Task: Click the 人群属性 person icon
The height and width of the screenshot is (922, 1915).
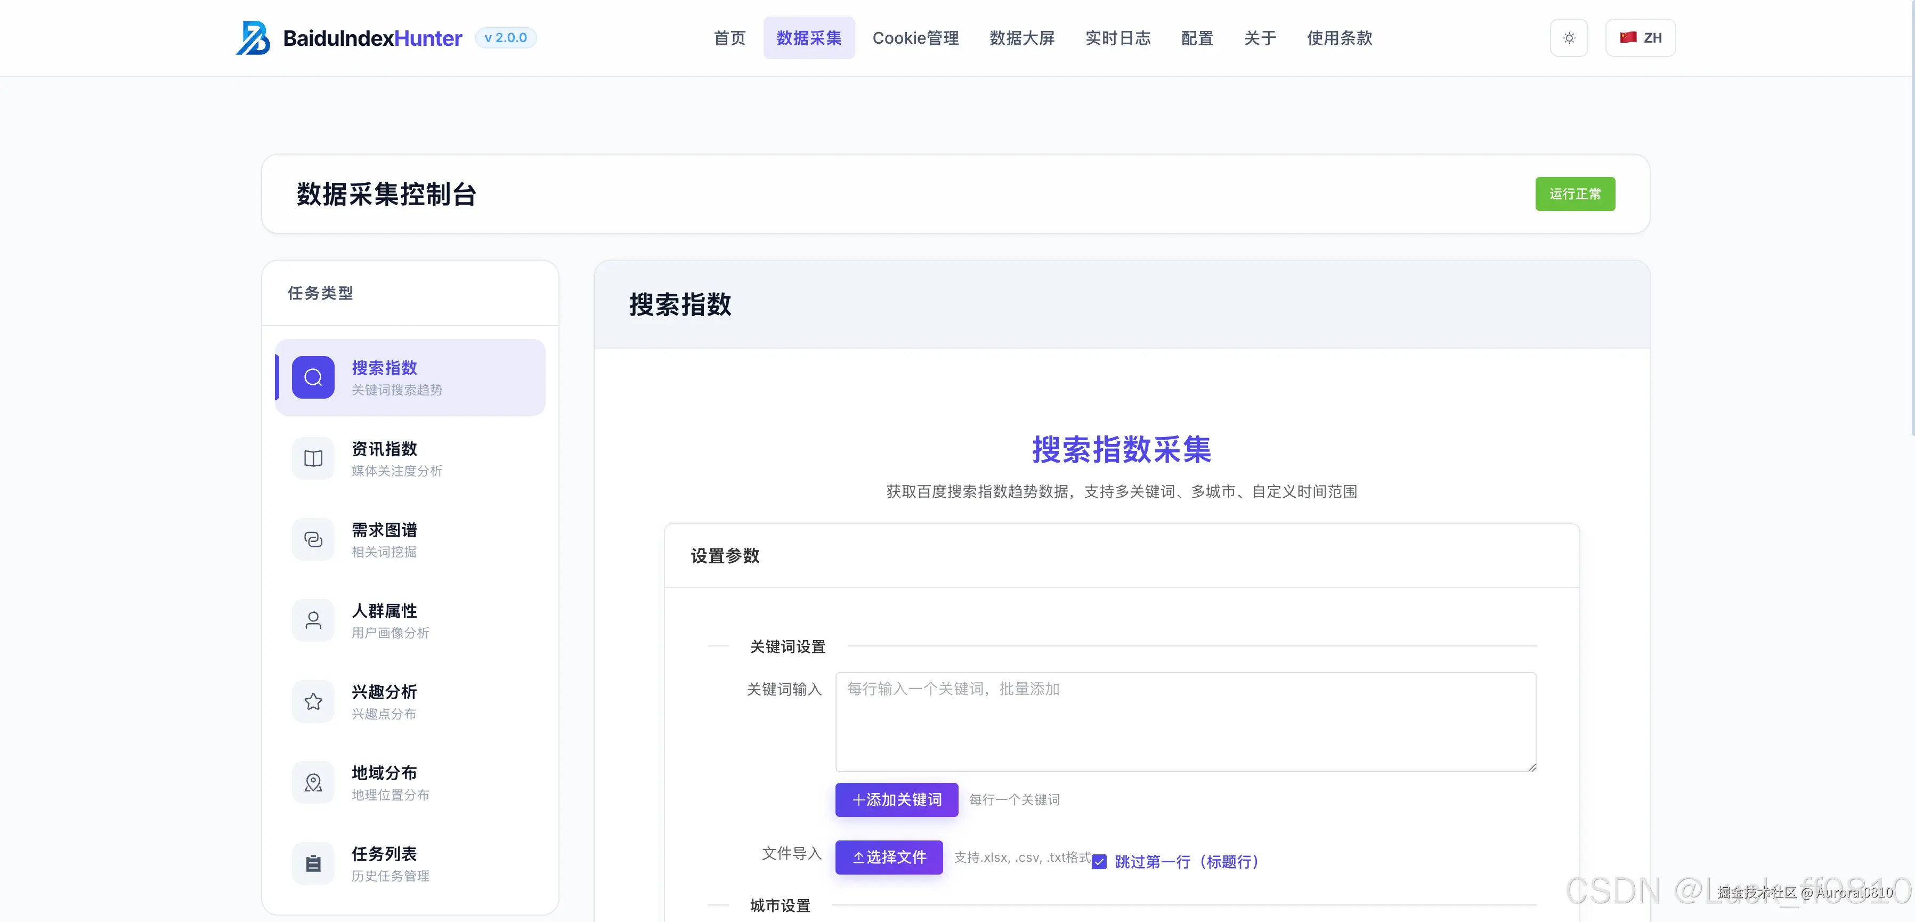Action: (x=313, y=620)
